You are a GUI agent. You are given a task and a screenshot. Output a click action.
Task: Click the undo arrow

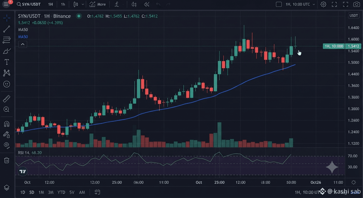(x=158, y=4)
